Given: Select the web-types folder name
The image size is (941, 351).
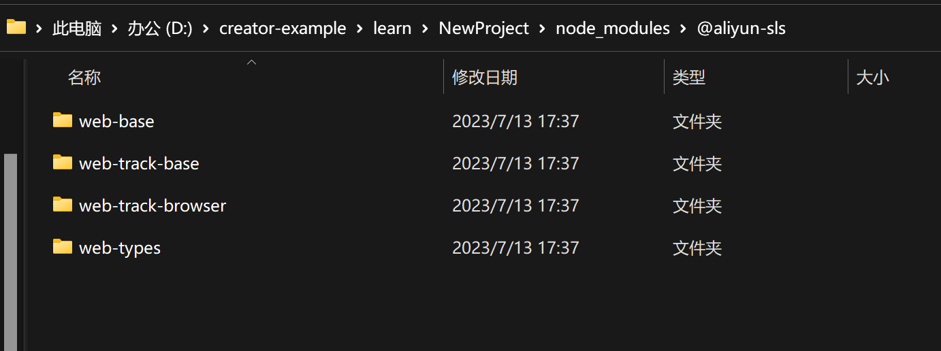Looking at the screenshot, I should pos(120,248).
